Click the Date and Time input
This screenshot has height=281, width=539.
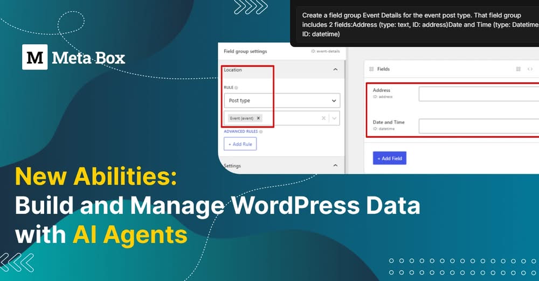(479, 126)
